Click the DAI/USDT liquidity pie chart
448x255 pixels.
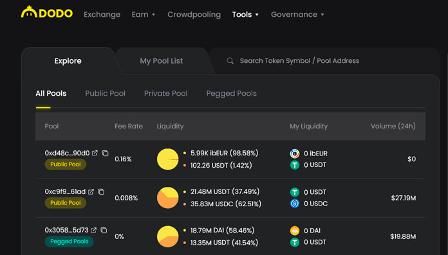click(168, 236)
